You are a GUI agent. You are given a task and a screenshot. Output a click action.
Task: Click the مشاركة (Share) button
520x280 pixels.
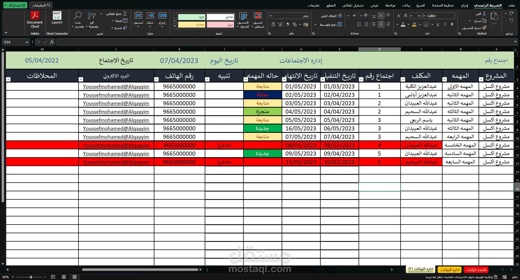[15, 5]
